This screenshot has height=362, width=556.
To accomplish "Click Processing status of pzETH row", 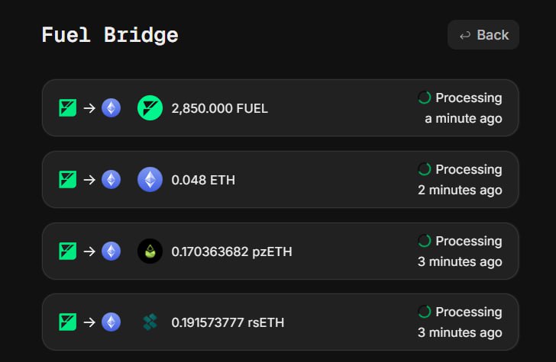I will 468,241.
